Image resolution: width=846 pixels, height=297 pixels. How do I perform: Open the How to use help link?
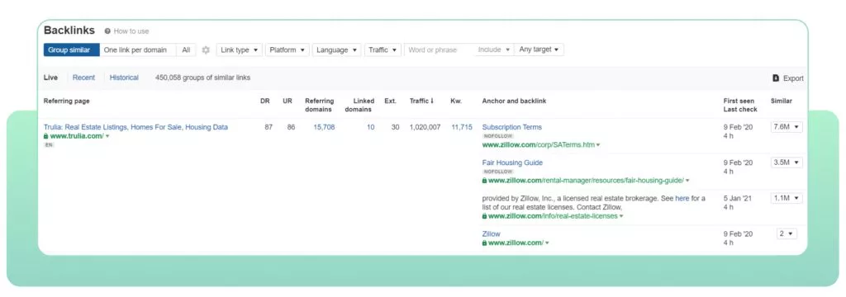131,31
